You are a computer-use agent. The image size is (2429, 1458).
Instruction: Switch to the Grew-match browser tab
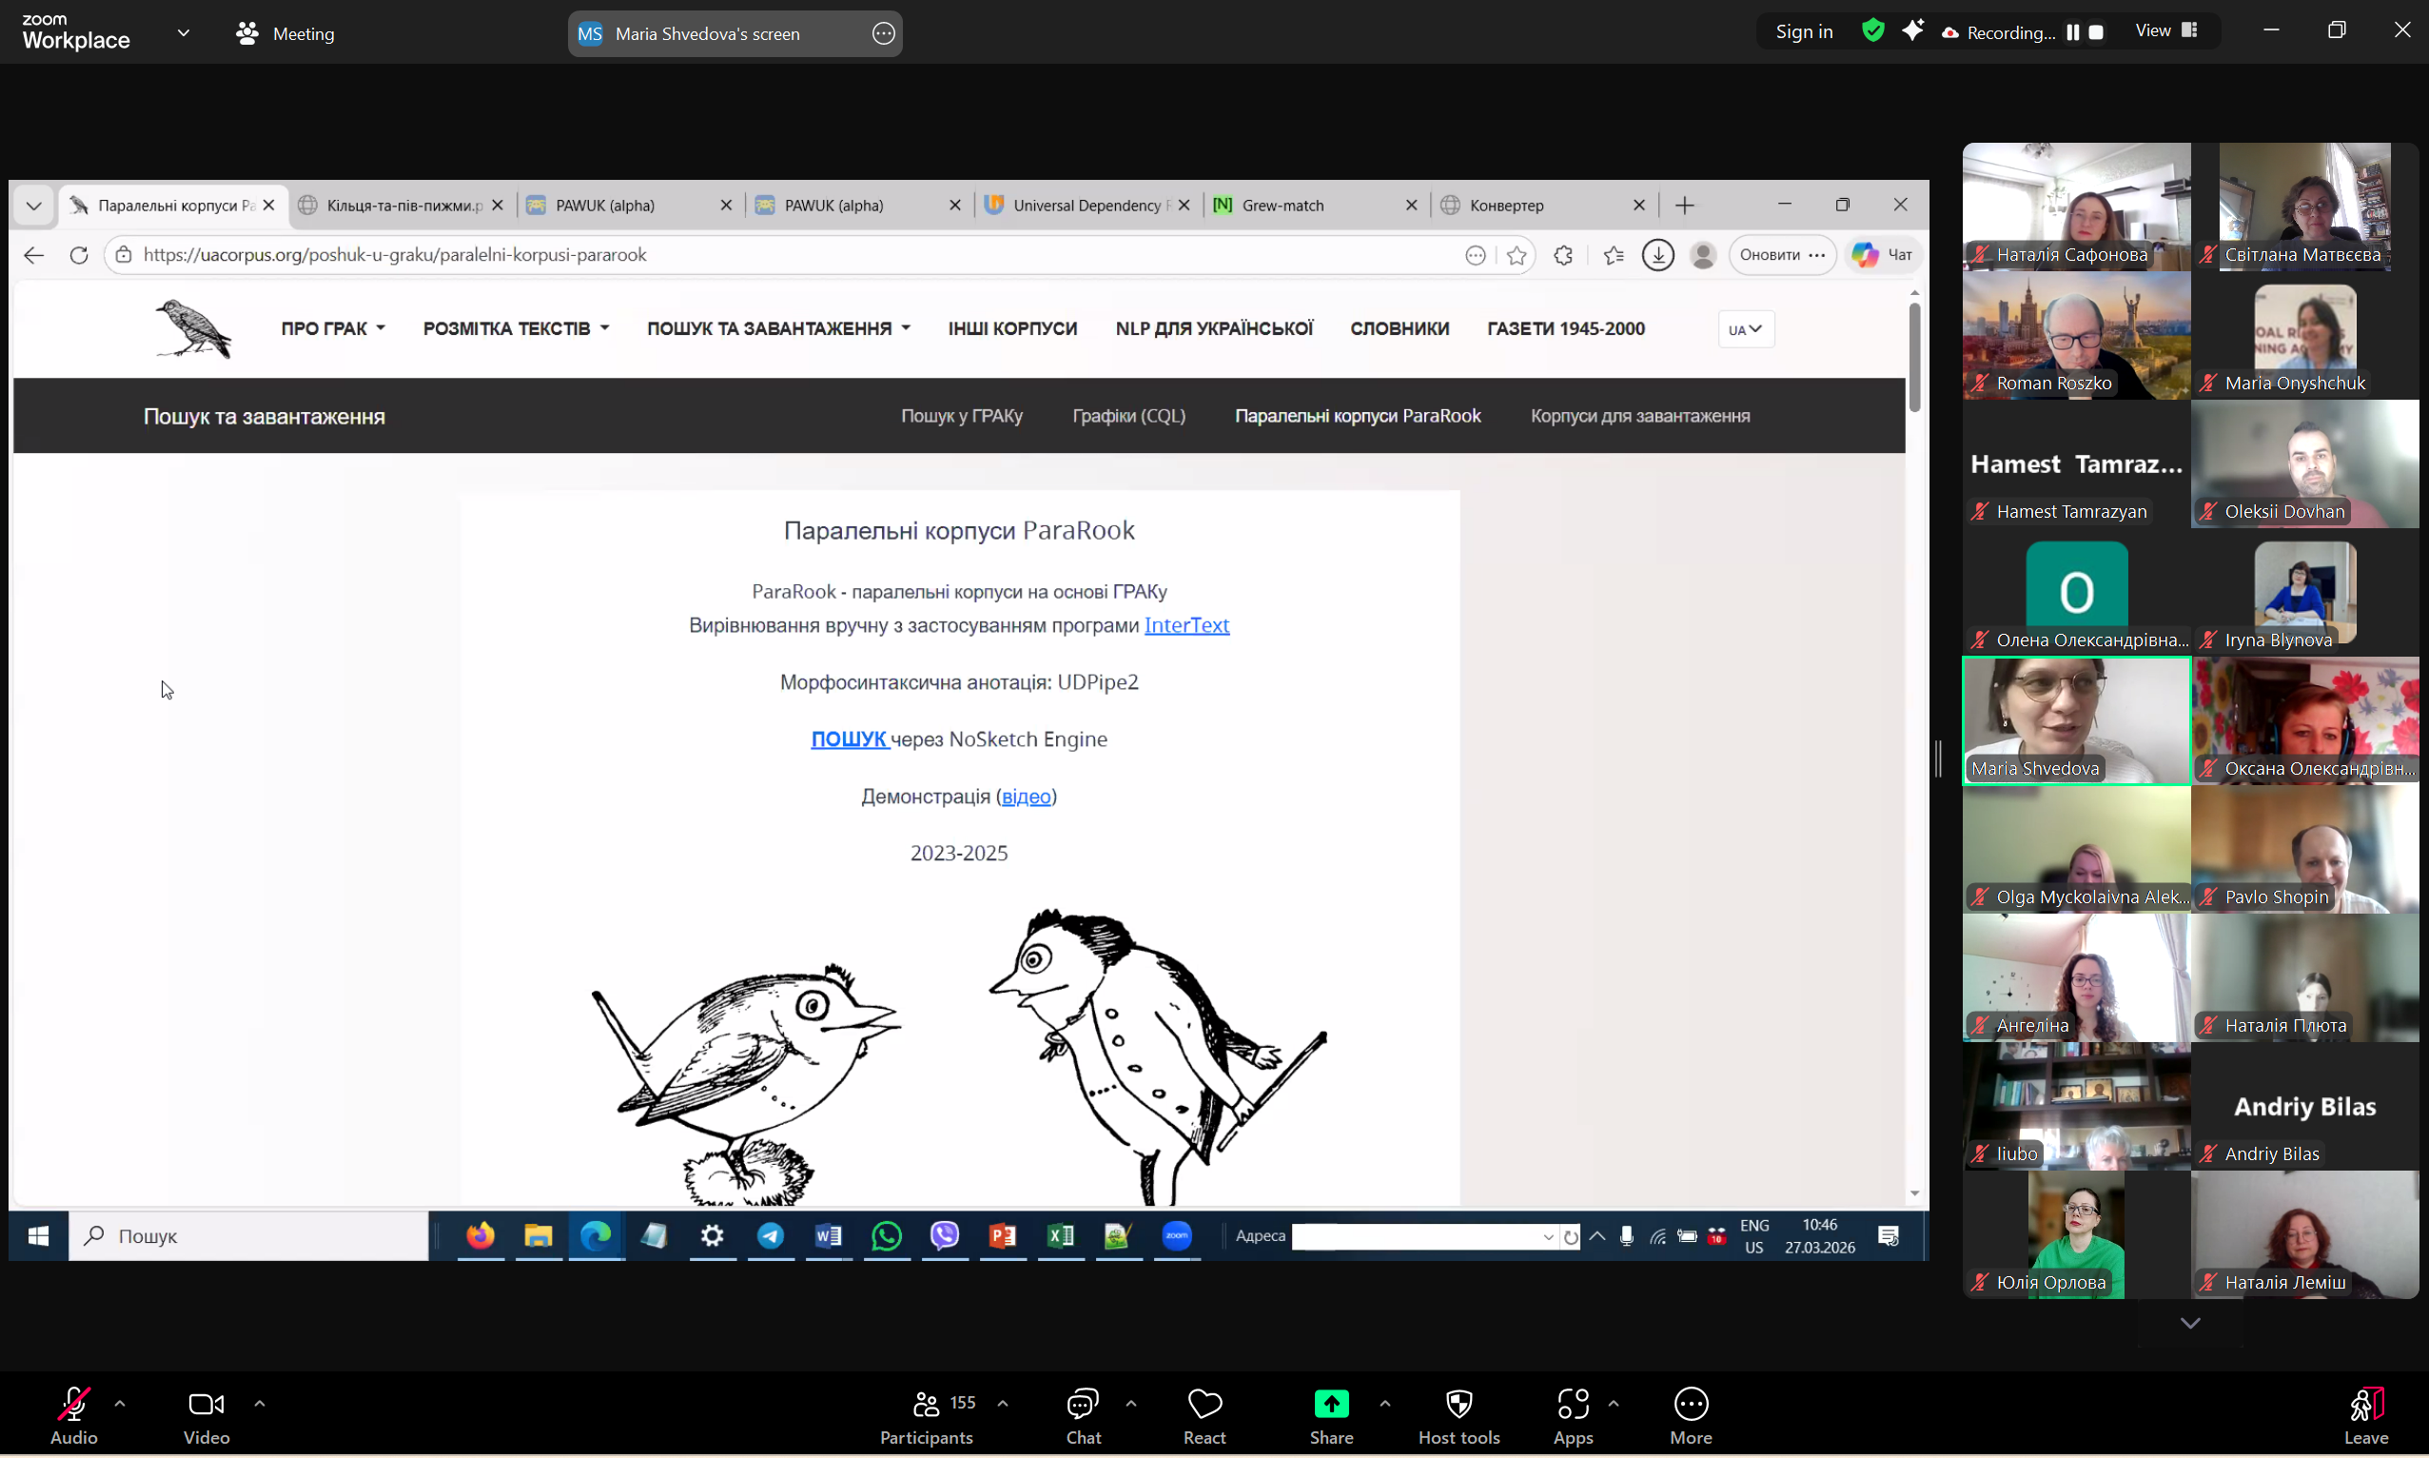(1282, 206)
